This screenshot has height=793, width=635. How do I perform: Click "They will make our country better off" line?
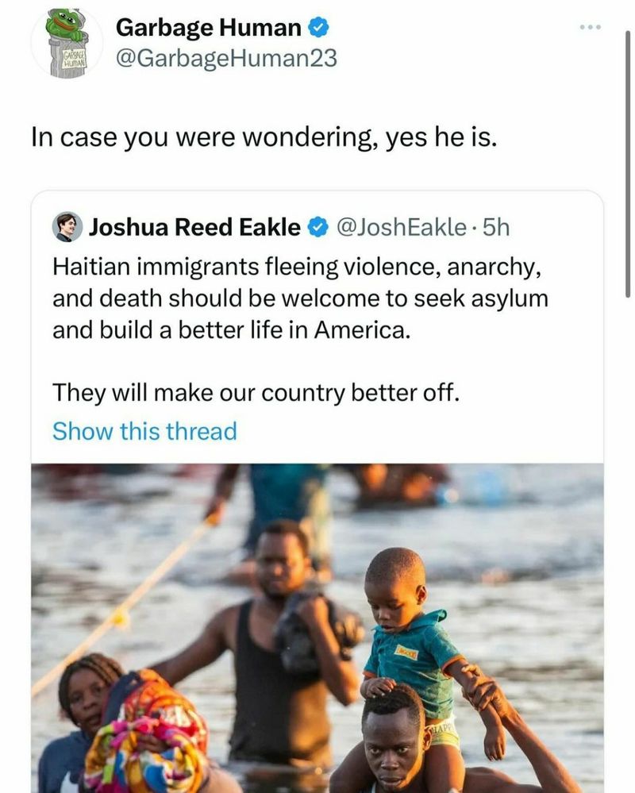tap(256, 392)
